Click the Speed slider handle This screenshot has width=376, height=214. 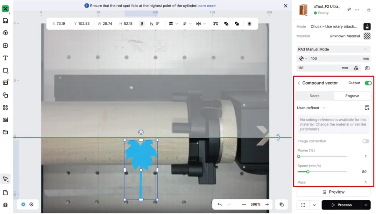pyautogui.click(x=308, y=172)
